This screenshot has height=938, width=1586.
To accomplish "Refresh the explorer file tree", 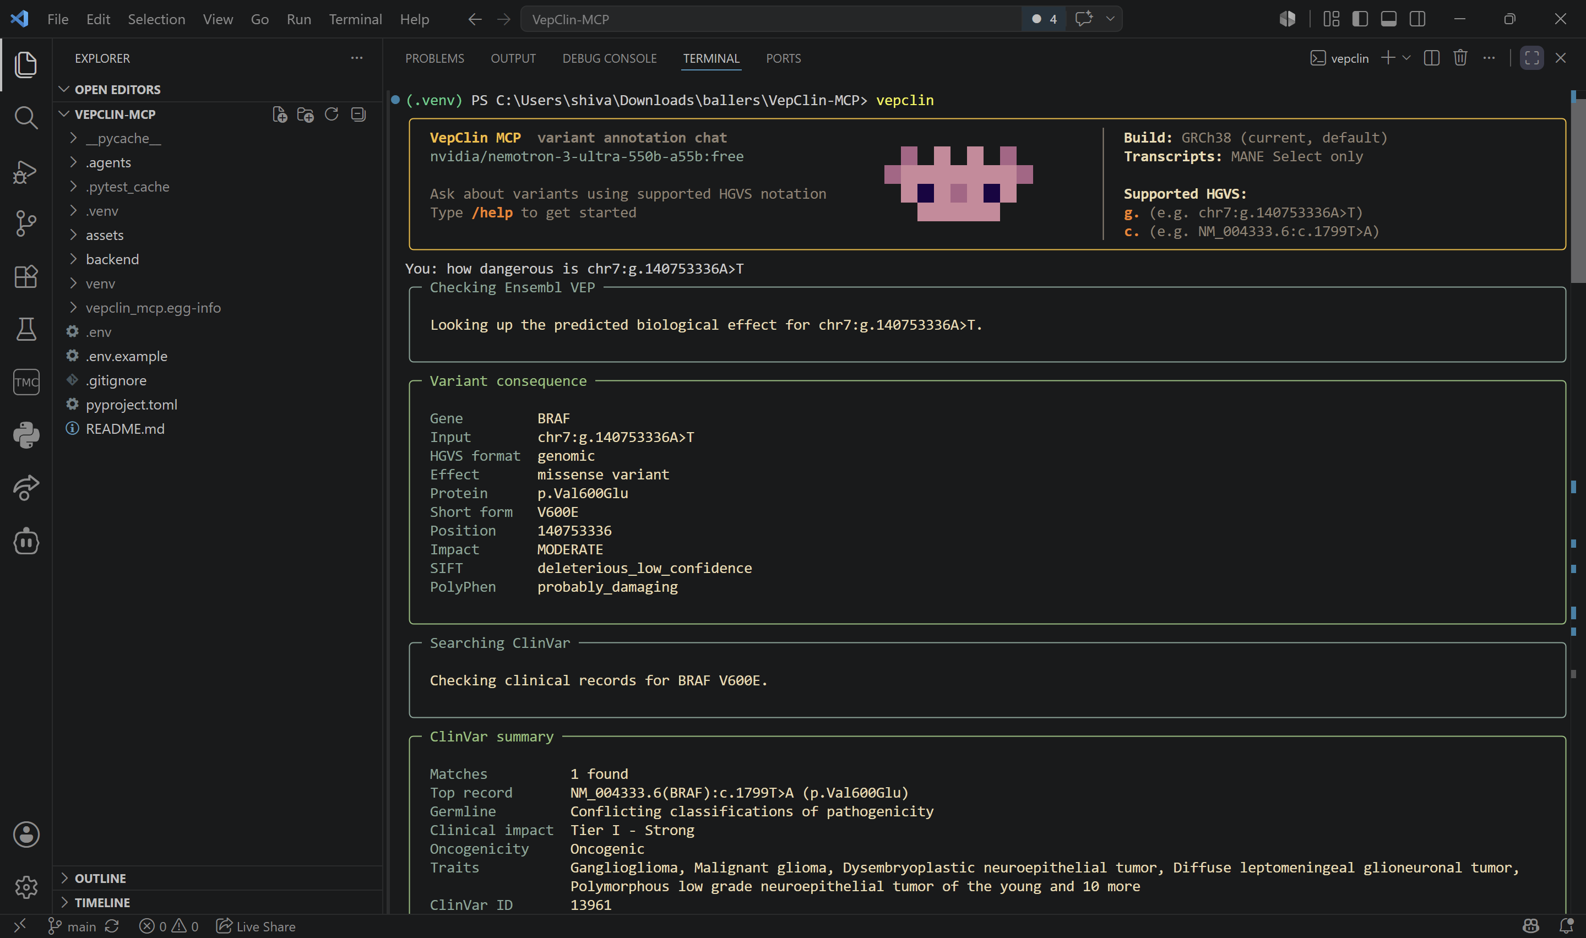I will [331, 114].
